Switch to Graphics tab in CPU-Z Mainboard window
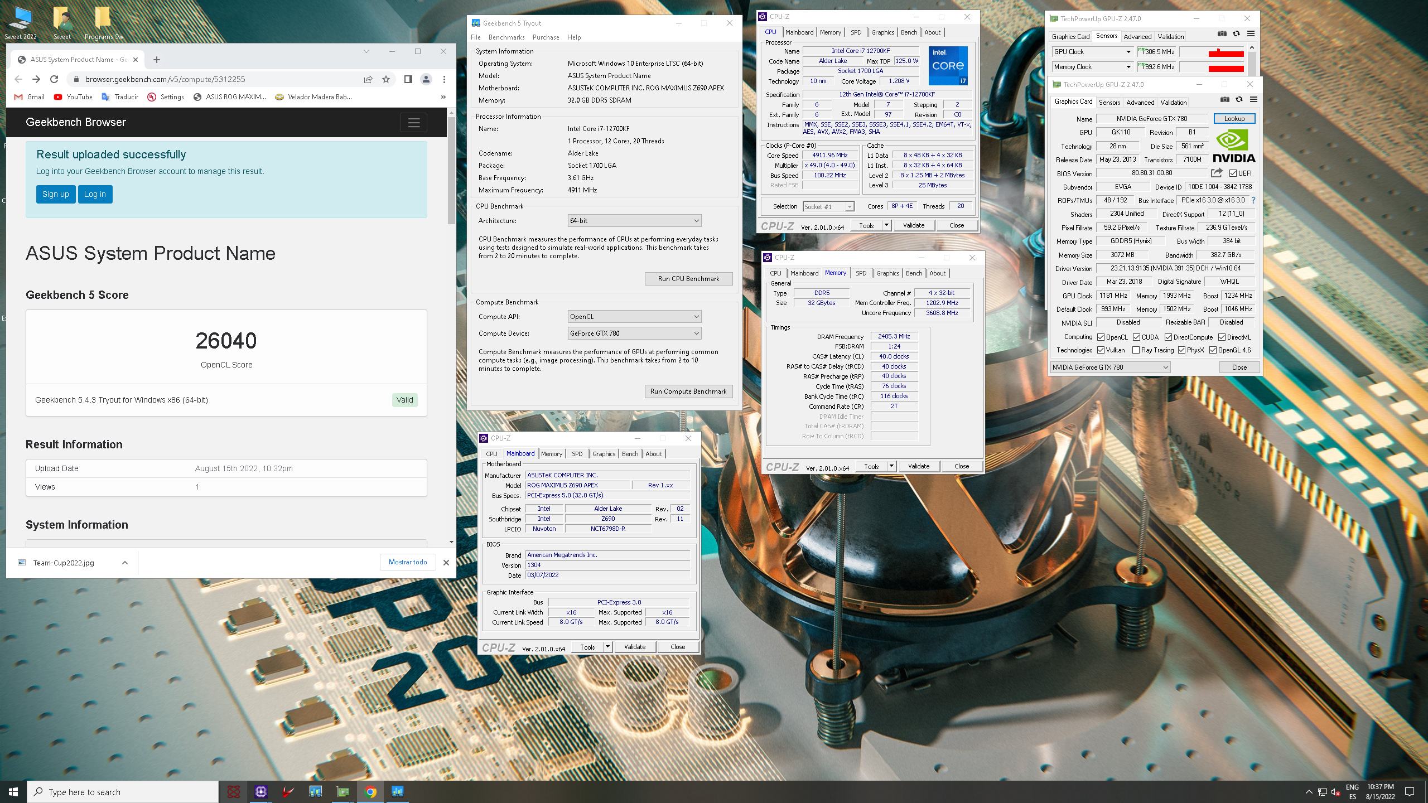 point(604,454)
